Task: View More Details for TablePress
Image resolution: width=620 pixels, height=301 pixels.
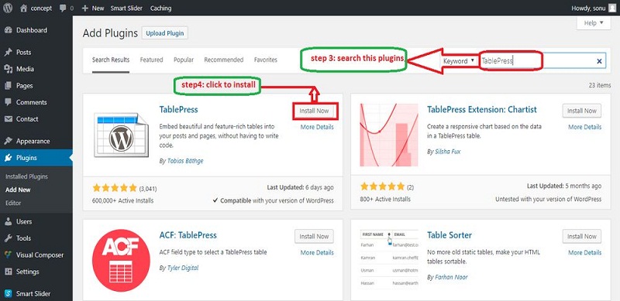Action: (x=317, y=127)
